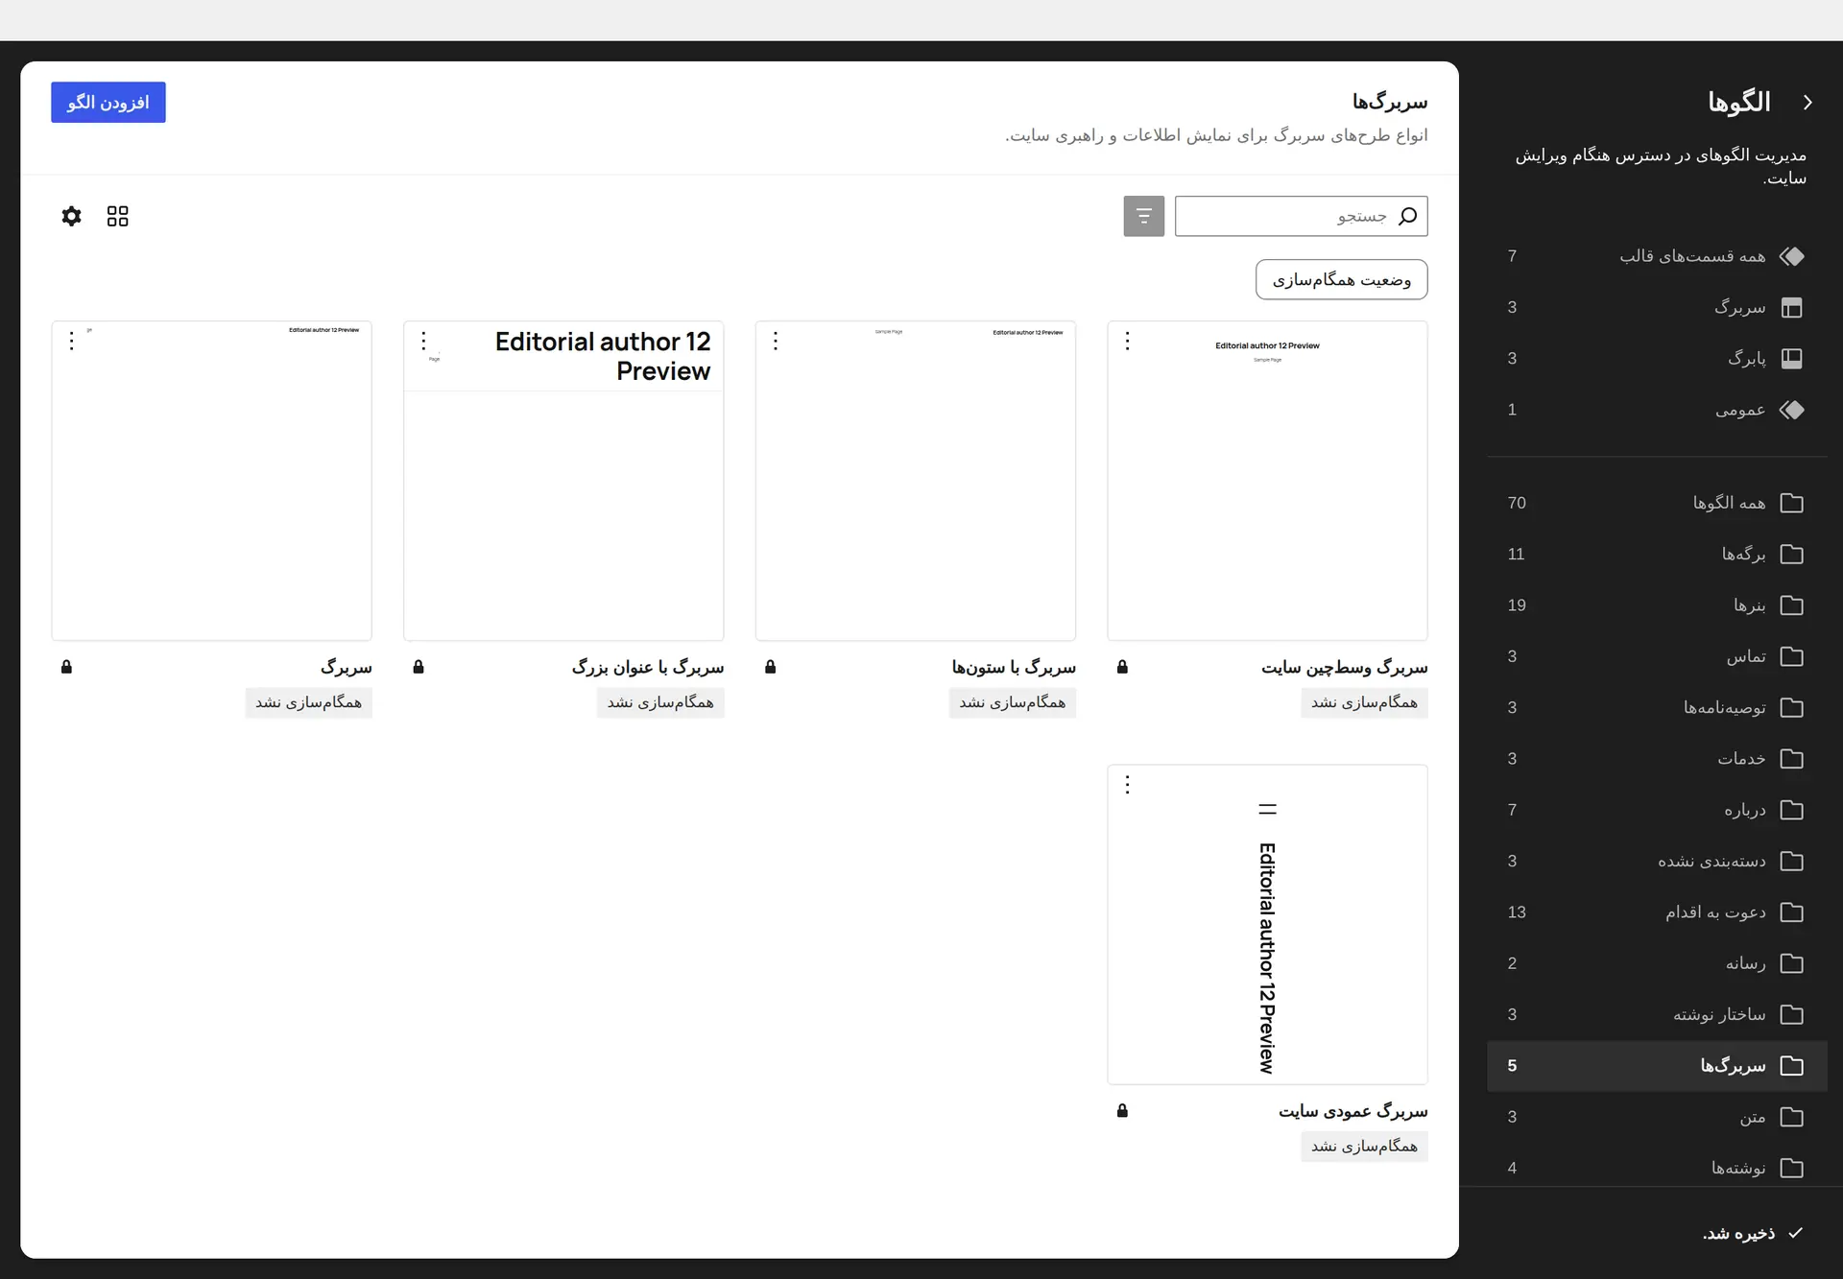Image resolution: width=1843 pixels, height=1279 pixels.
Task: Click the ذخیره شد status text
Action: point(1738,1233)
